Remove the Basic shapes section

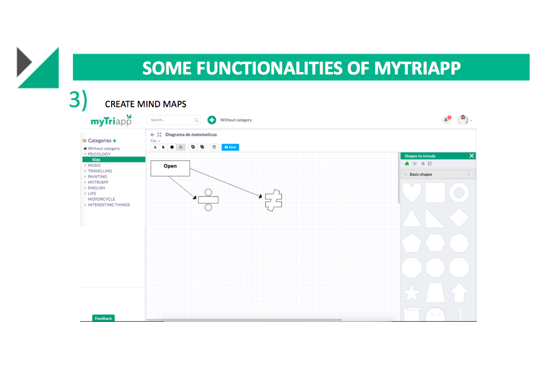(x=468, y=175)
